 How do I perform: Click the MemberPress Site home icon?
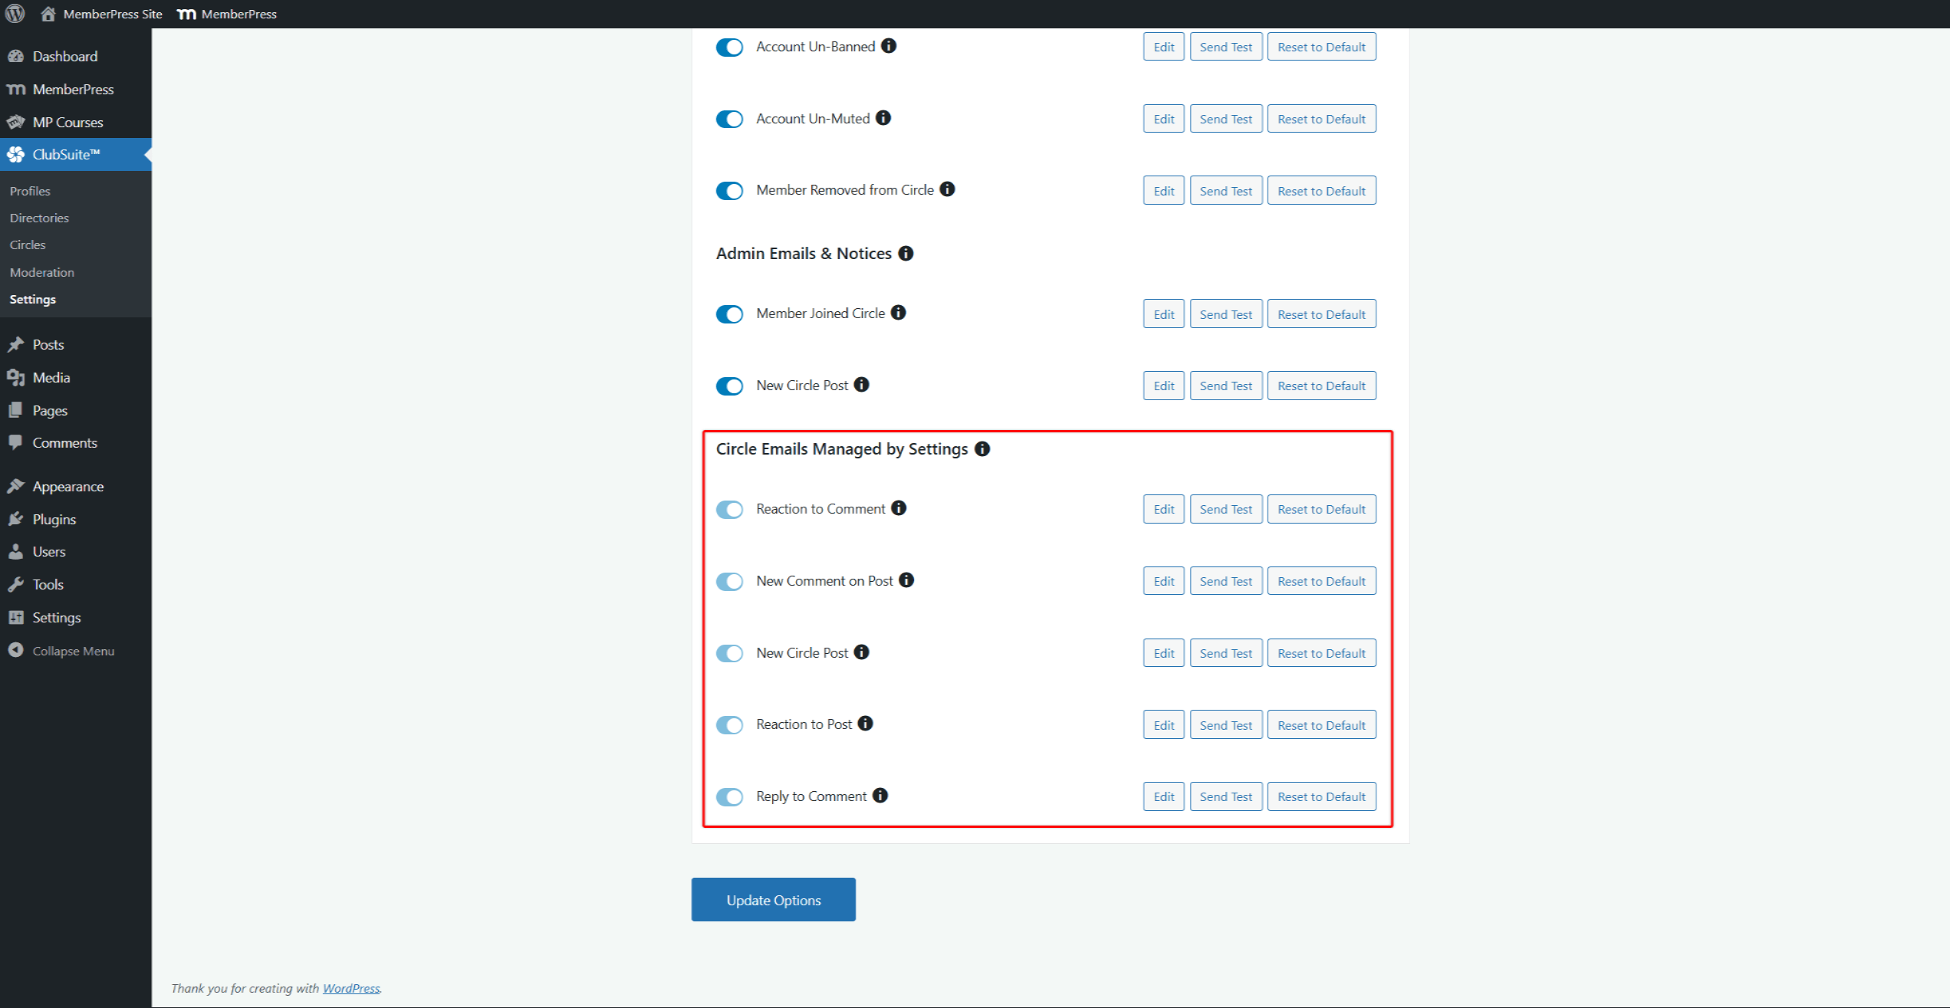48,14
